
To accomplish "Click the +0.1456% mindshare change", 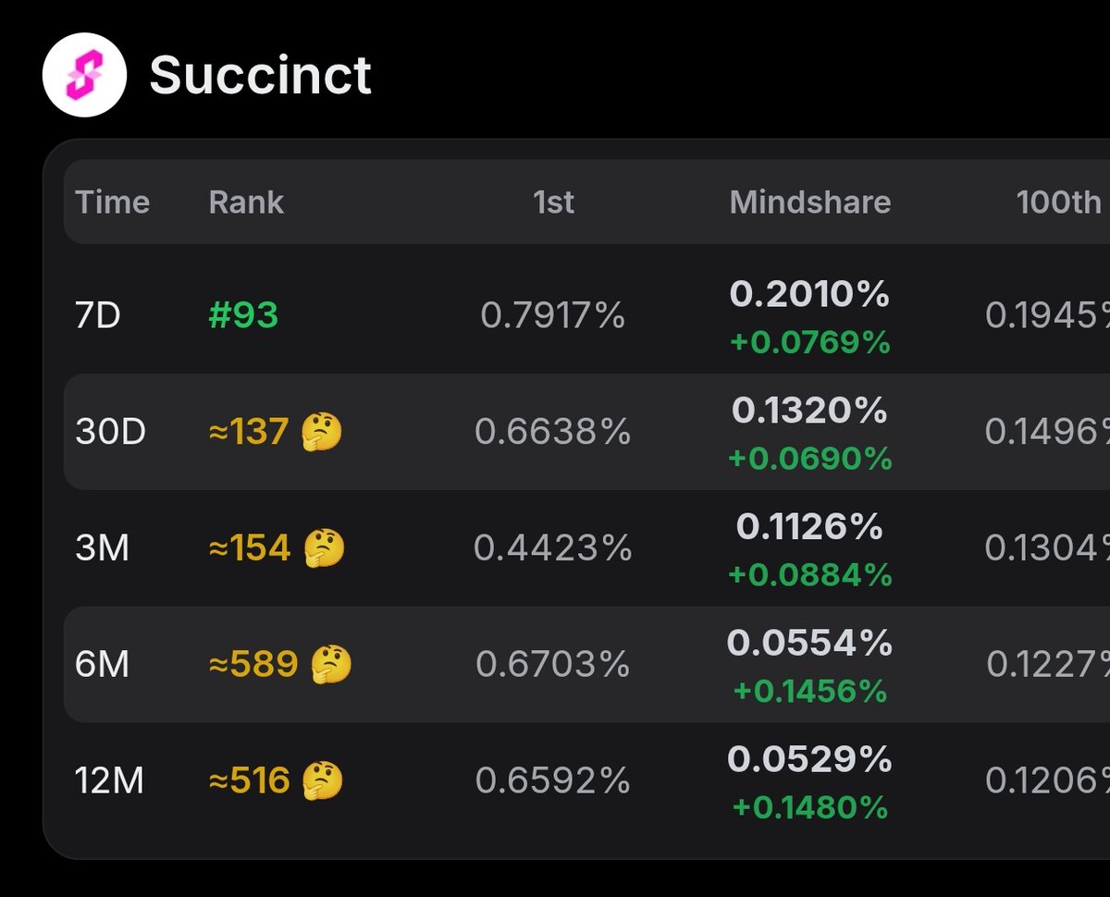I will tap(810, 691).
